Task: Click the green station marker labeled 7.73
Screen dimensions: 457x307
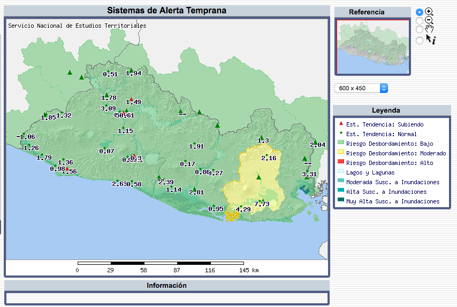Action: pyautogui.click(x=261, y=200)
